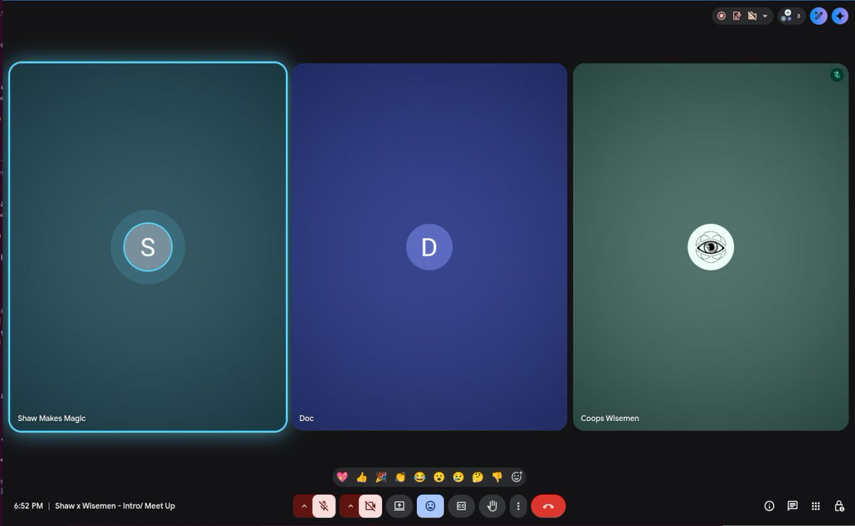855x526 pixels.
Task: Expand the call status indicators dropdown
Action: pyautogui.click(x=765, y=16)
